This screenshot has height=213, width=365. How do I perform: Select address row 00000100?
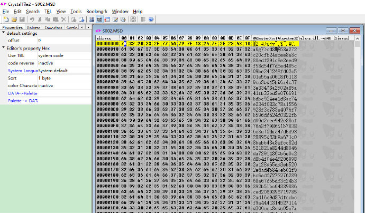click(107, 131)
